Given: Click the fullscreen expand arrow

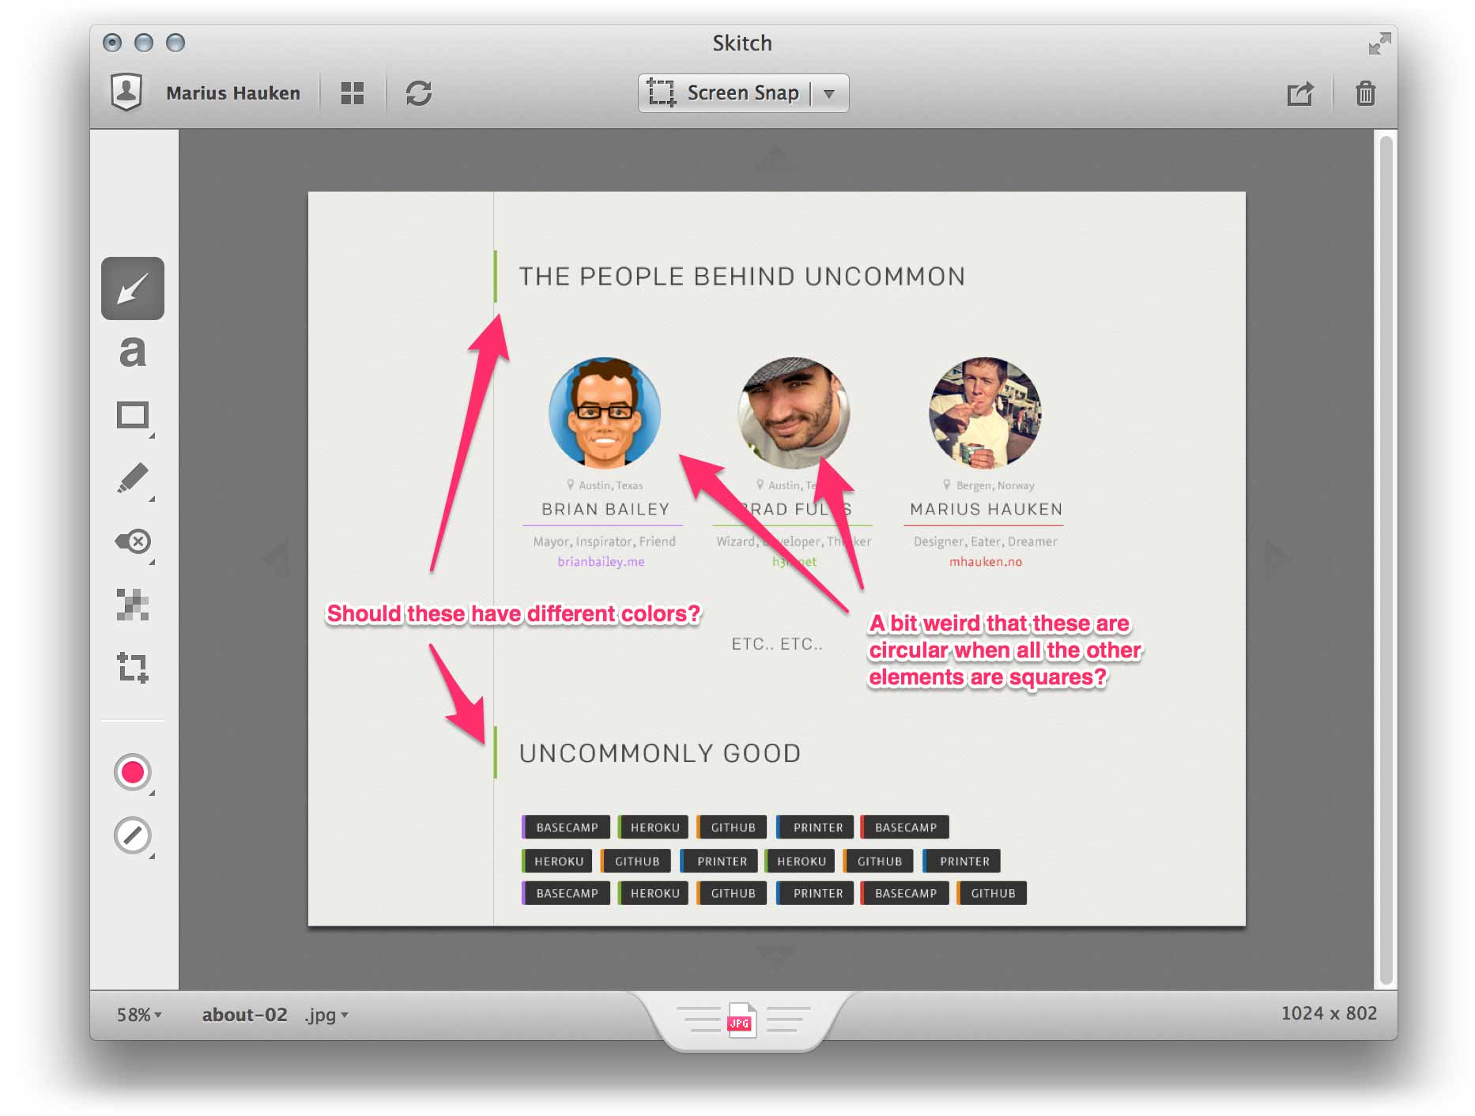Looking at the screenshot, I should 1378,43.
